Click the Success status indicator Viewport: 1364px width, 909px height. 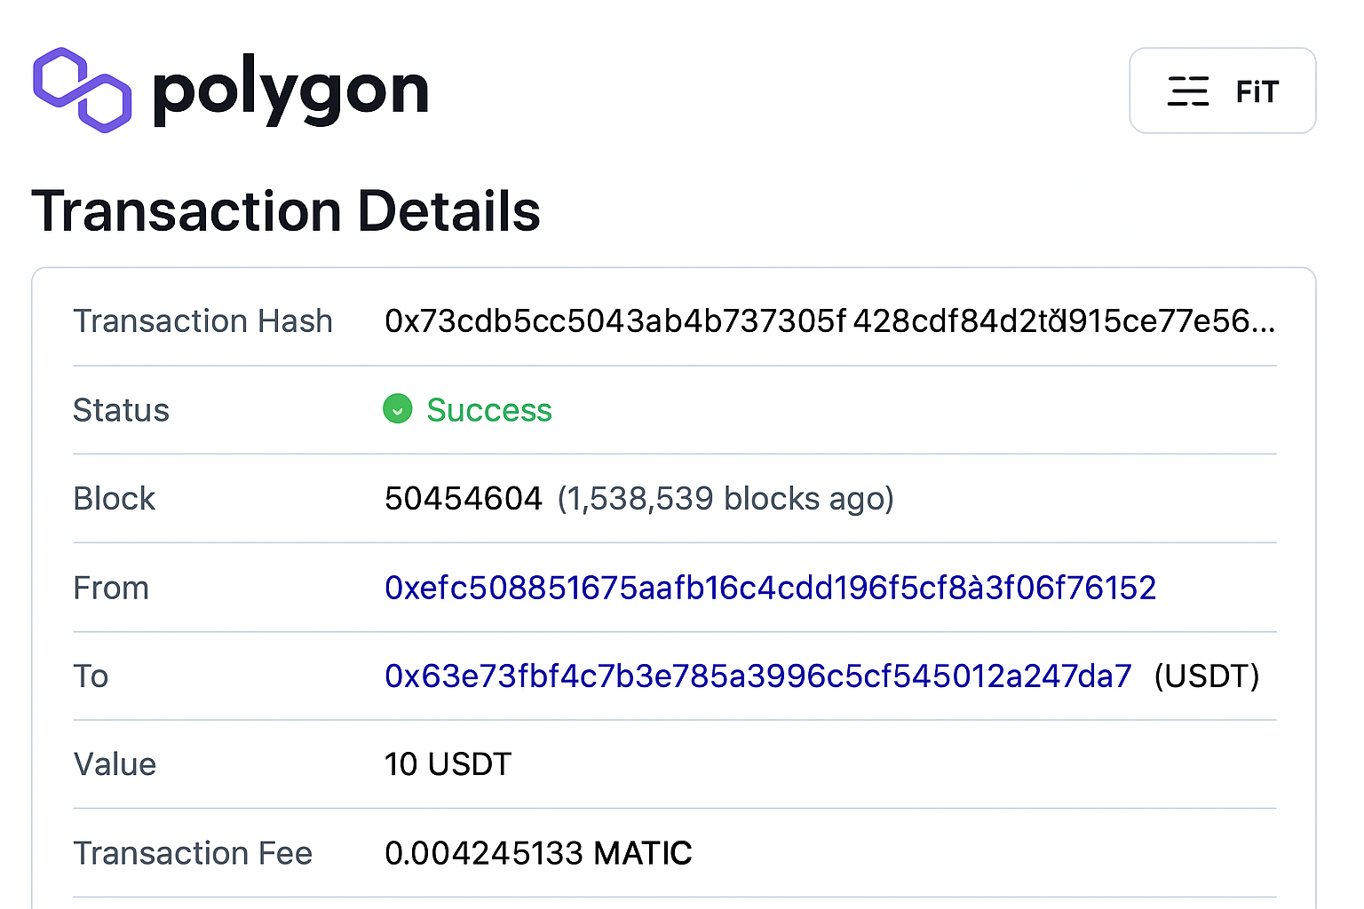click(x=489, y=409)
